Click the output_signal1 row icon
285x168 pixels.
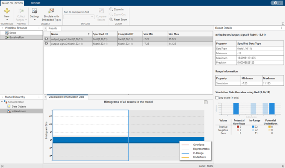point(46,39)
